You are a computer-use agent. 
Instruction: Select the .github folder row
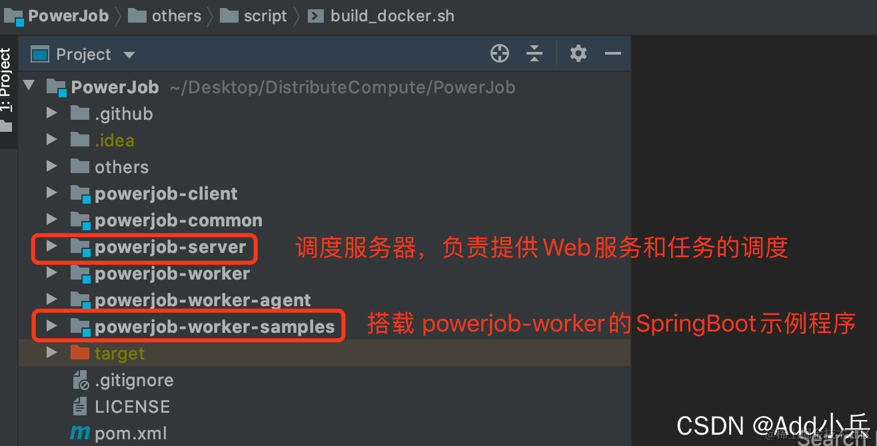(x=325, y=114)
